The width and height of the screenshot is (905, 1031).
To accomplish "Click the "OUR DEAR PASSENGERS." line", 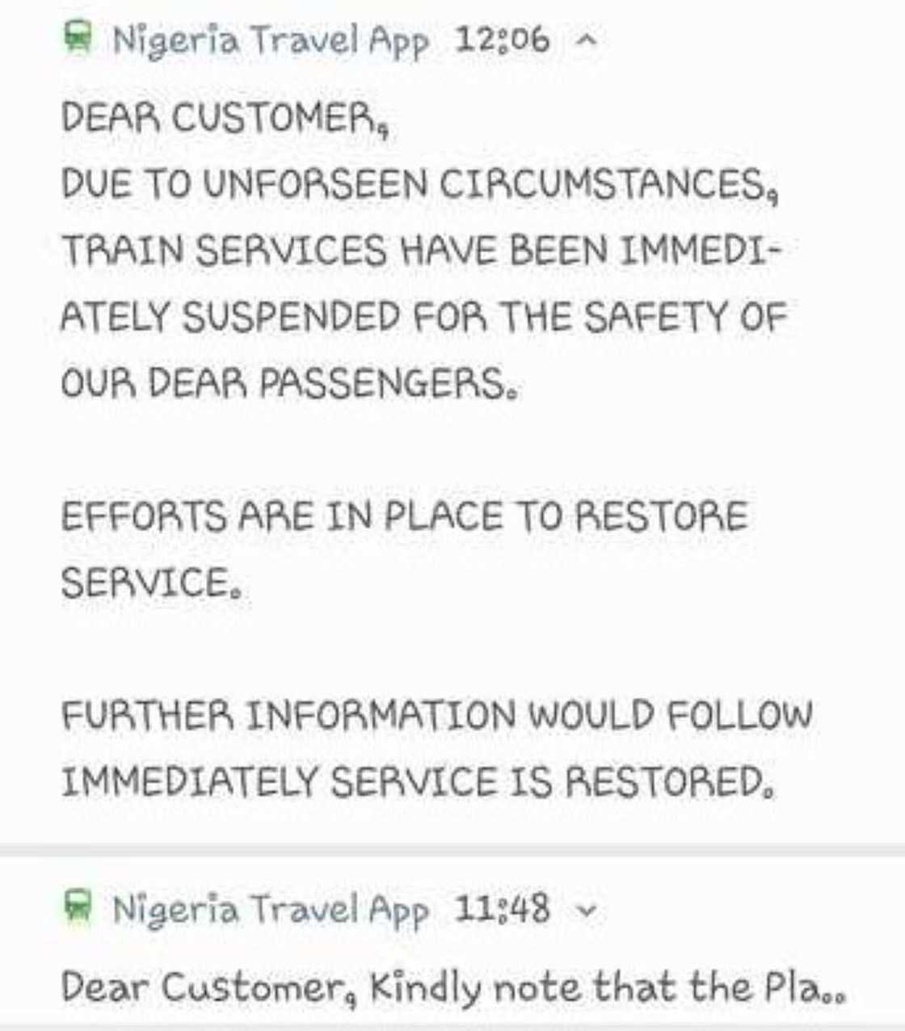I will [x=288, y=383].
